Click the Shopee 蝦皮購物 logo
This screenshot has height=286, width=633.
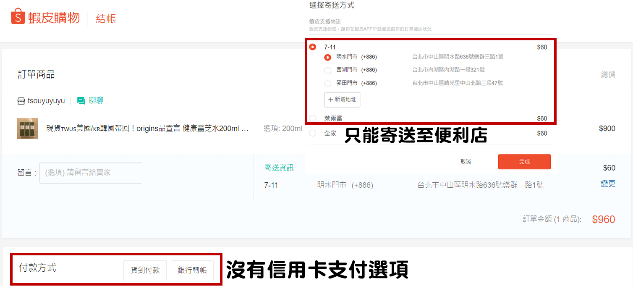click(45, 17)
